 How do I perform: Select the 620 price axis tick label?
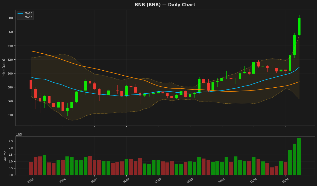10,60
